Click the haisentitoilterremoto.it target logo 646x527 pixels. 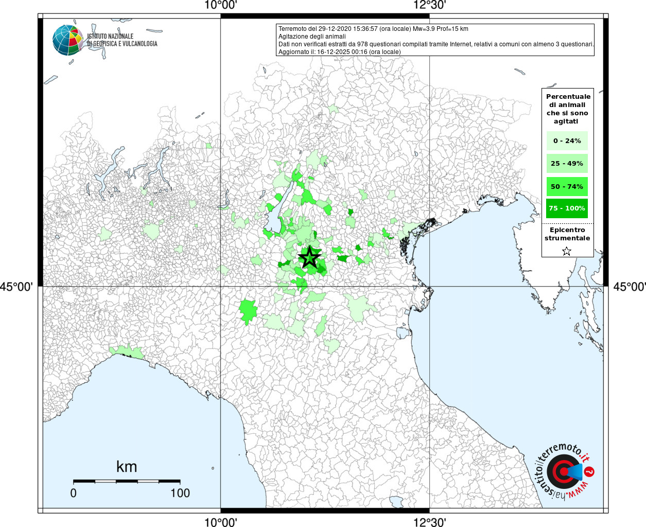(563, 471)
